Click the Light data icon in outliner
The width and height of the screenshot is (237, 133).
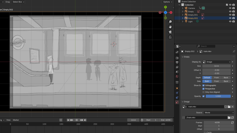click(197, 21)
